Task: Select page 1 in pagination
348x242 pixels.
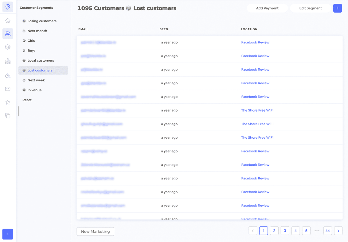Action: [264, 231]
